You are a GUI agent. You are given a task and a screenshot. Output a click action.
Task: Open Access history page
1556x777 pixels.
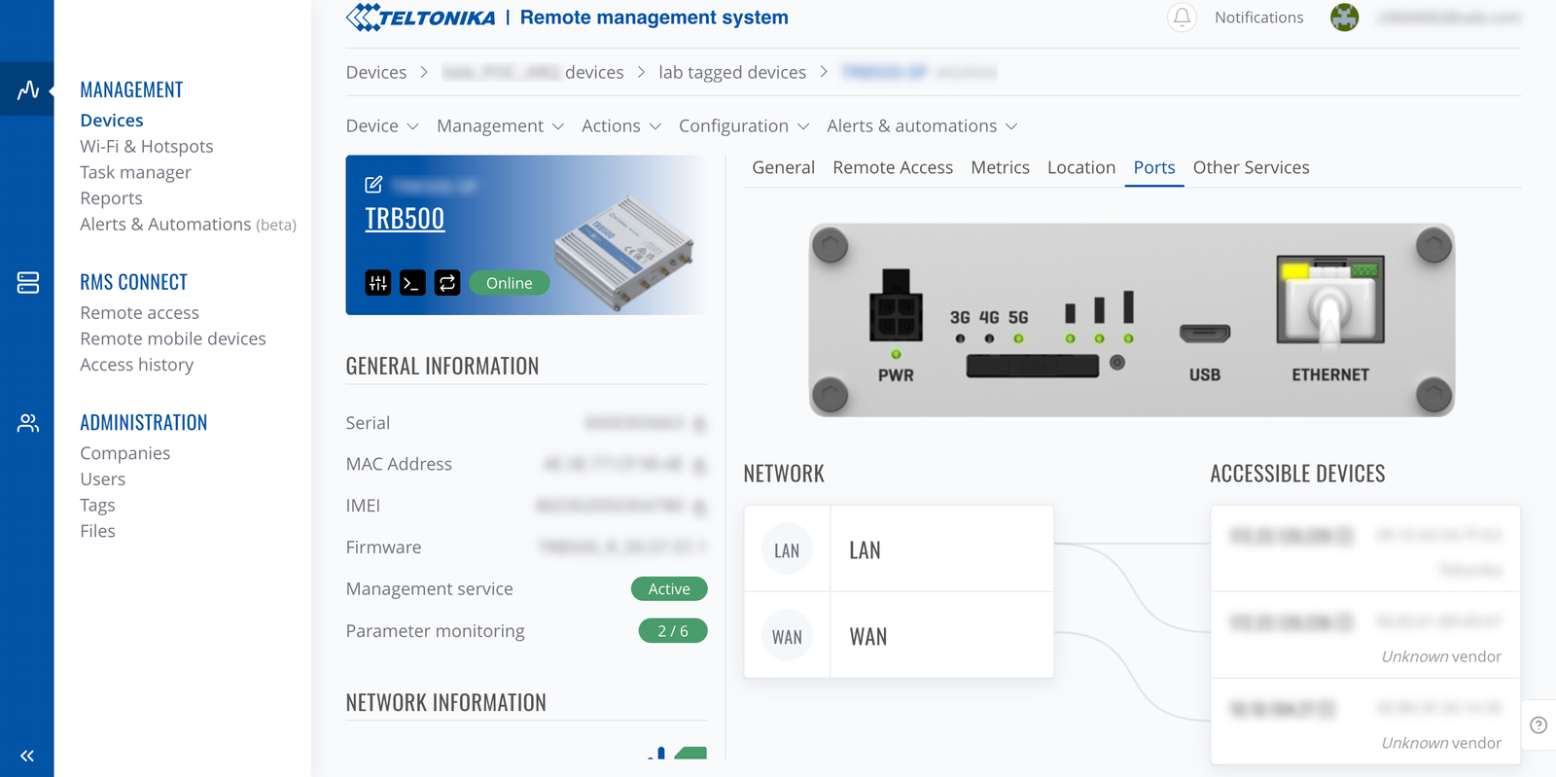pos(136,365)
